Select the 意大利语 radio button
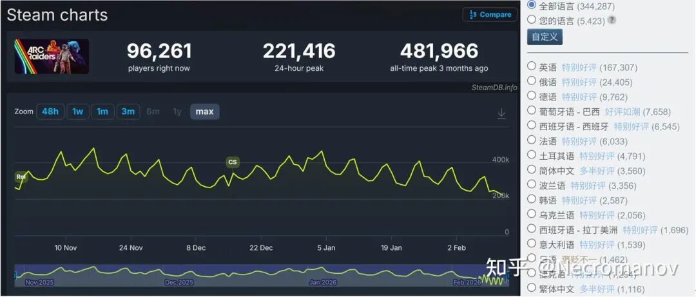 [531, 243]
